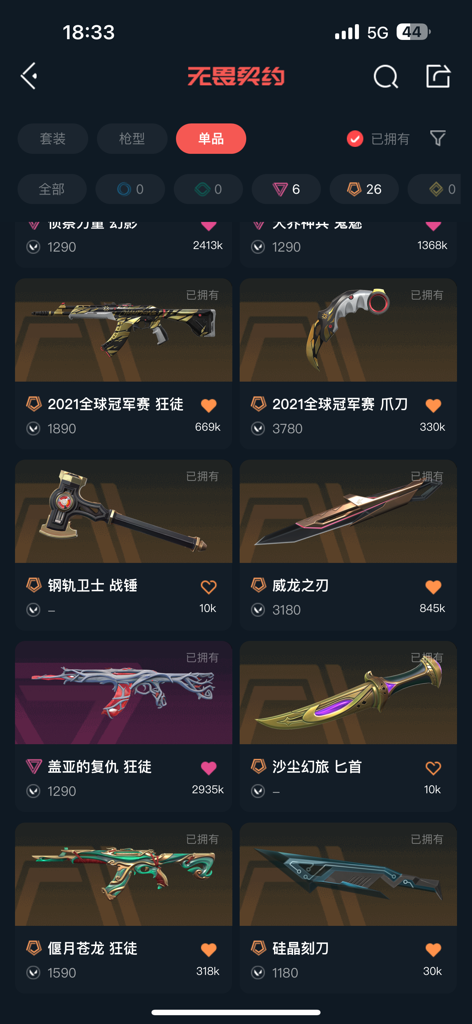Select the 单品 tab
This screenshot has width=472, height=1024.
(x=211, y=139)
